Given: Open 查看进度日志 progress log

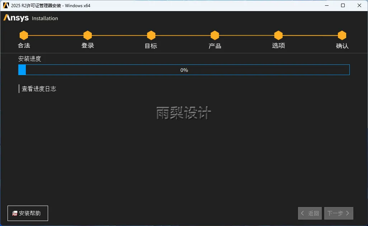Looking at the screenshot, I should 39,89.
